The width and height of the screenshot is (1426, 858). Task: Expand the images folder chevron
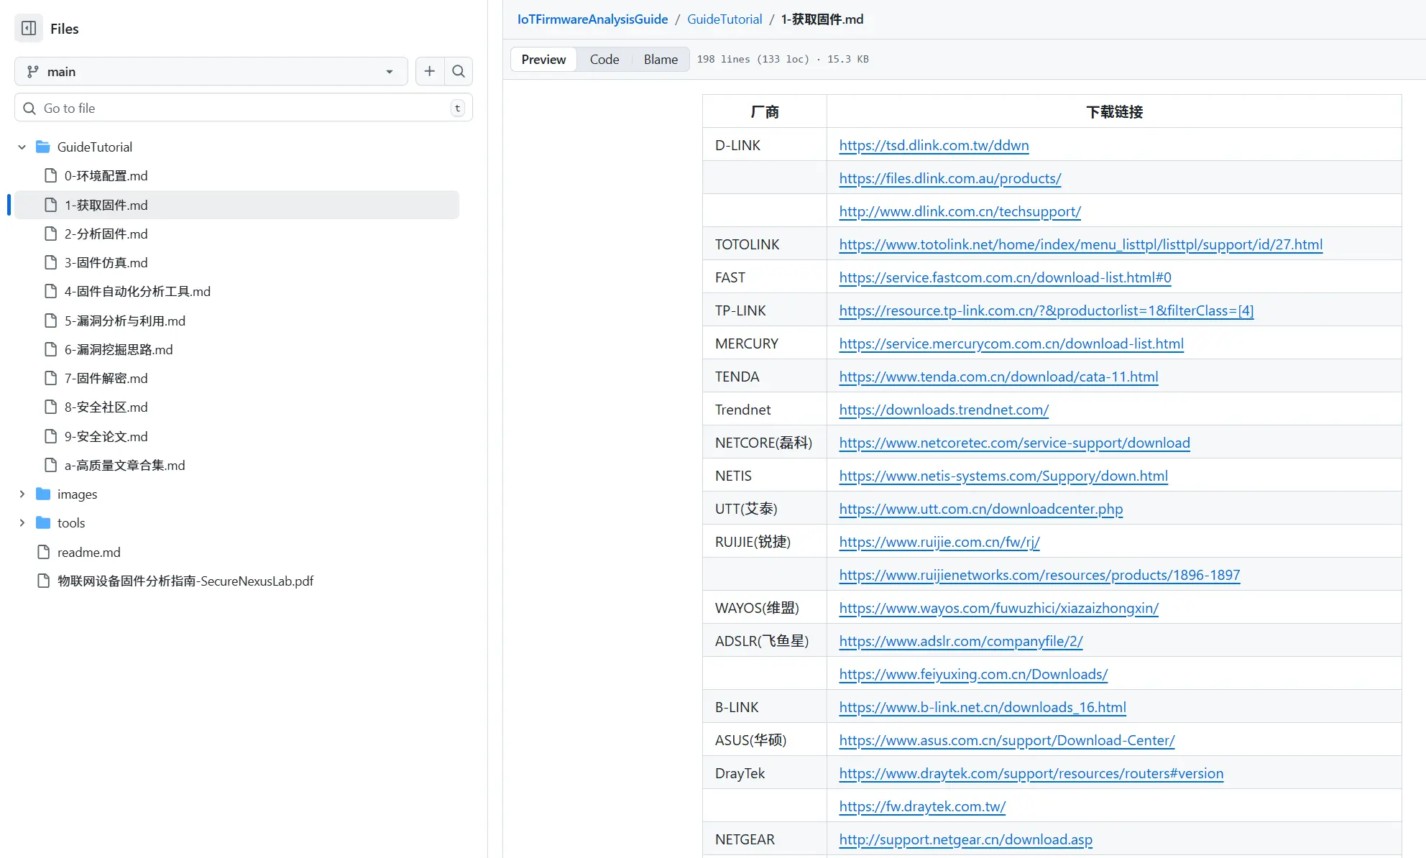click(x=22, y=494)
